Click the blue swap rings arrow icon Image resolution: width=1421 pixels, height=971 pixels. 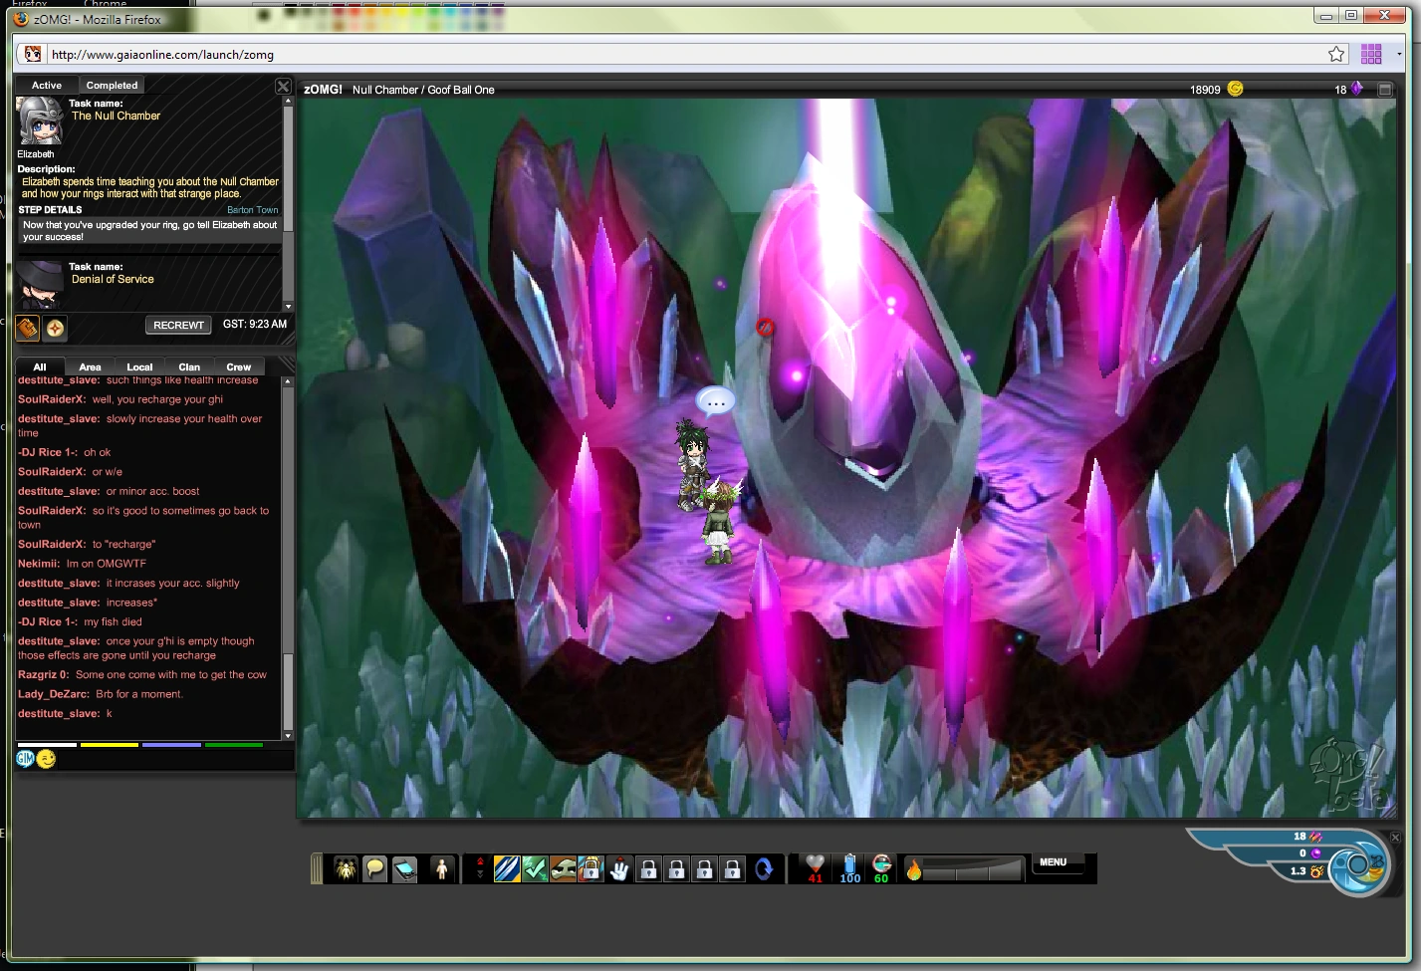coord(764,869)
